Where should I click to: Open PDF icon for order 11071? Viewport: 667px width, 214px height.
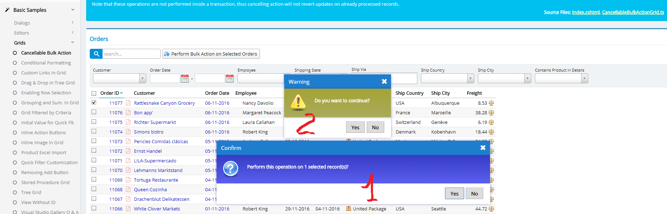click(128, 161)
